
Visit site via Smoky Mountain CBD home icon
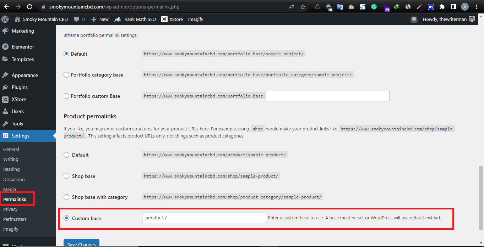click(x=17, y=19)
